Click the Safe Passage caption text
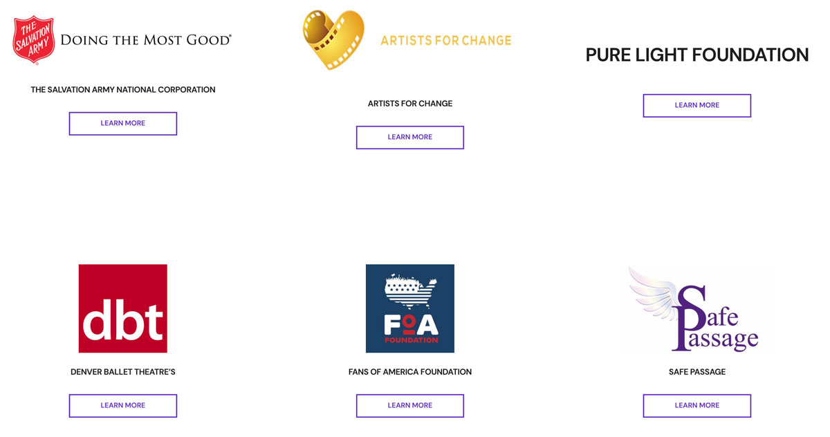The height and width of the screenshot is (437, 830). pos(697,372)
